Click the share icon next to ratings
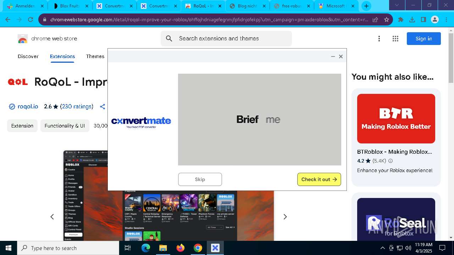454x255 pixels. (x=103, y=107)
